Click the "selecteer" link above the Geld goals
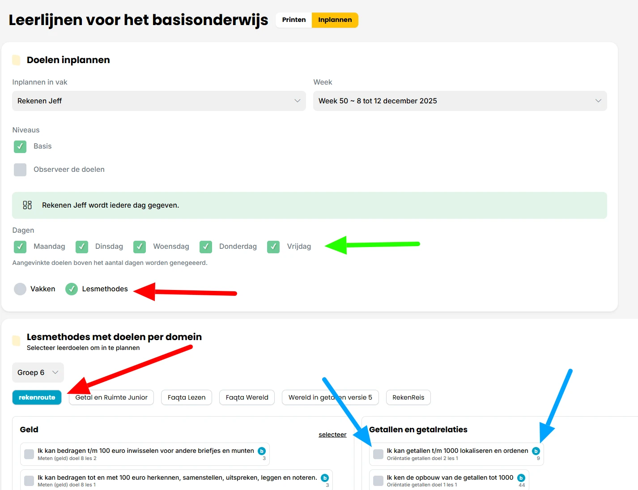Image resolution: width=638 pixels, height=490 pixels. [332, 434]
